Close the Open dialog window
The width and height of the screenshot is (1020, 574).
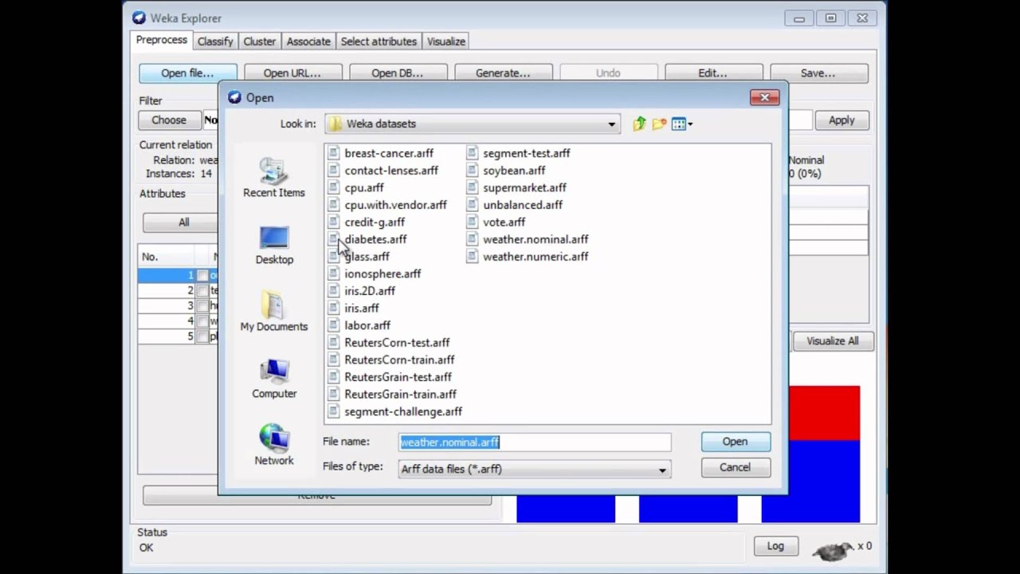(764, 97)
